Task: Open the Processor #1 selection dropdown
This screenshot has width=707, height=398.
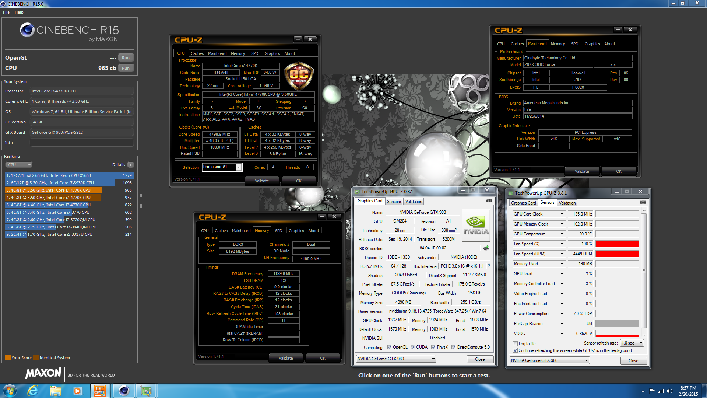Action: (x=239, y=167)
